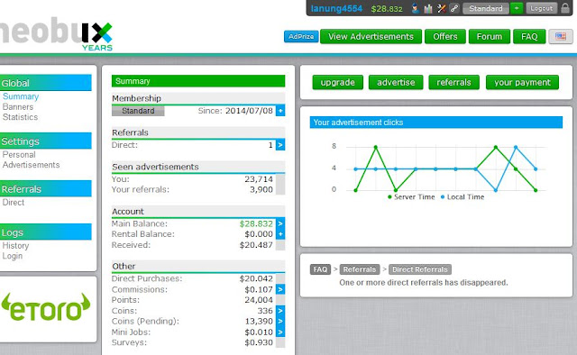The width and height of the screenshot is (577, 355).
Task: Click the arrow next to Main Balance
Action: 280,223
